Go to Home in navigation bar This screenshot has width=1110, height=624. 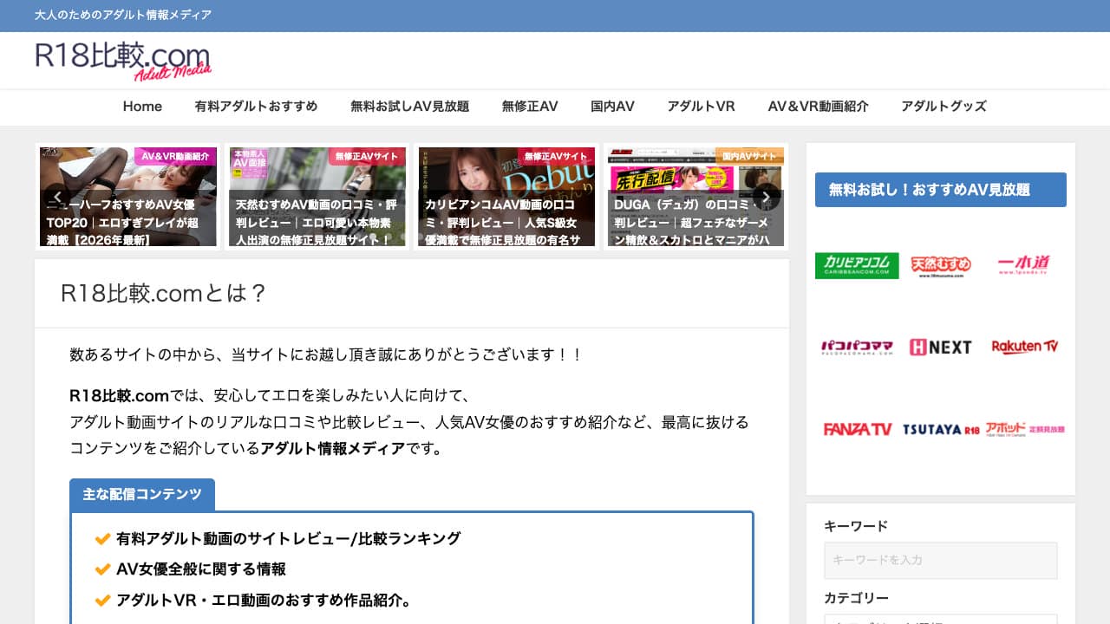(x=142, y=107)
